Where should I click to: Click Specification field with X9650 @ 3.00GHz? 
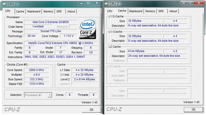[x=61, y=43]
